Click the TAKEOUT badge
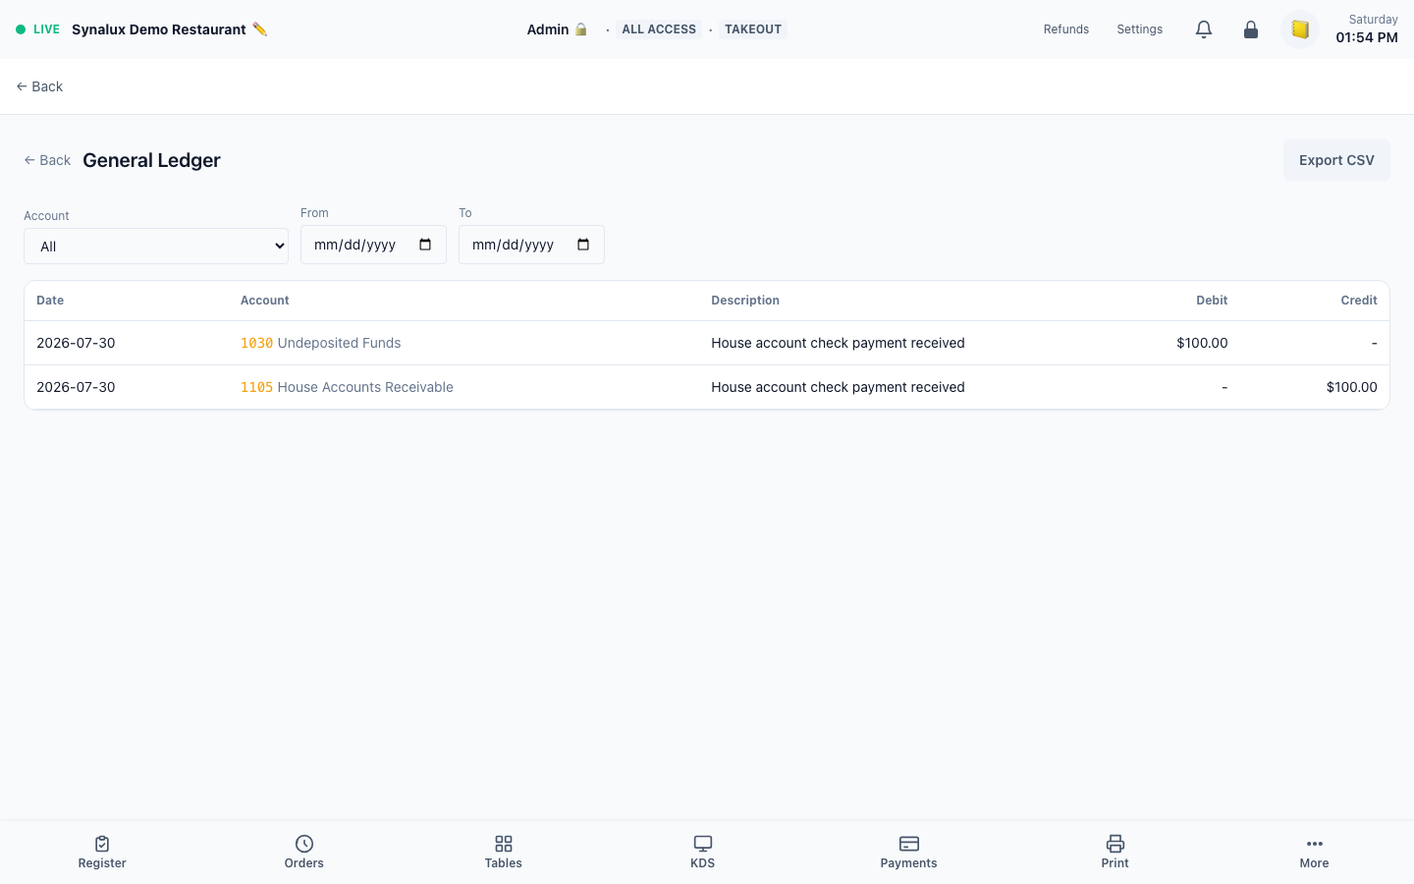 (x=753, y=29)
